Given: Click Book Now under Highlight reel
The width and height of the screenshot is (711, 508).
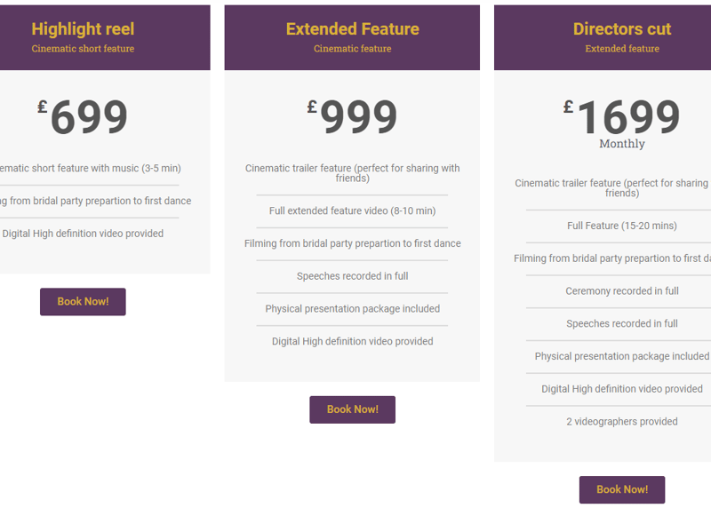Looking at the screenshot, I should tap(83, 302).
